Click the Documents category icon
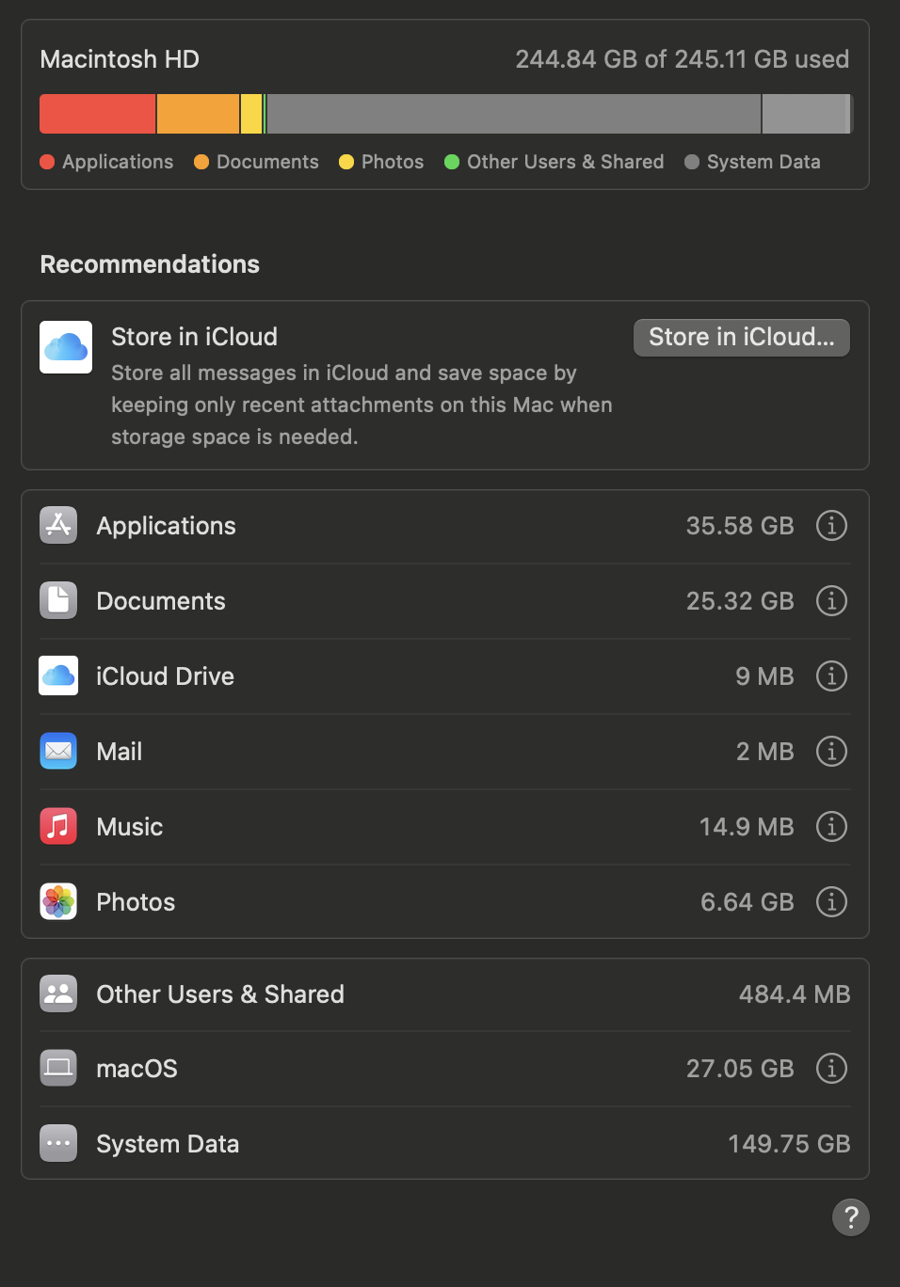This screenshot has width=900, height=1287. pos(57,600)
